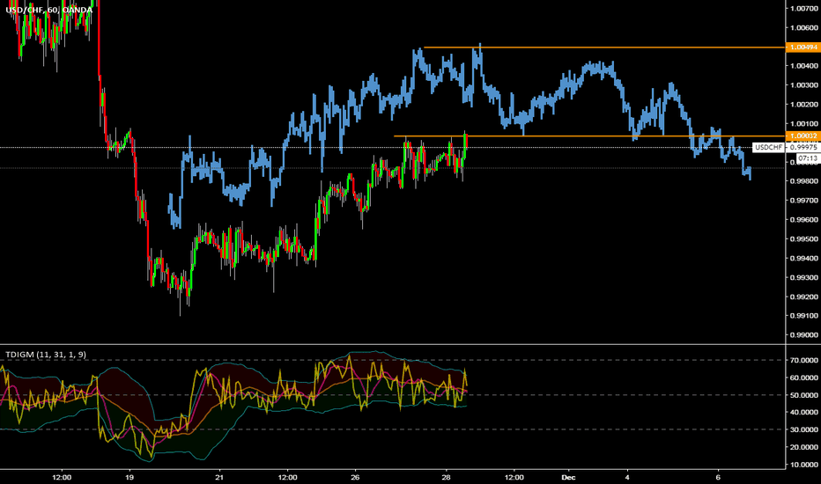Click the 1.00400 price axis label
Screen dimensions: 821x484
[804, 66]
